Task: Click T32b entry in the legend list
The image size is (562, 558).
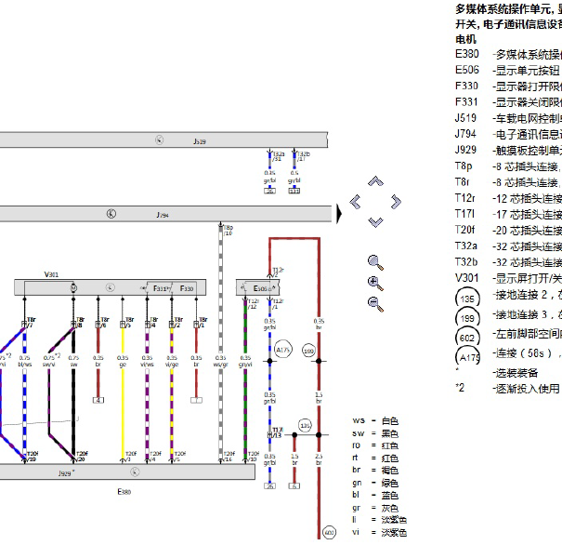Action: coord(508,262)
